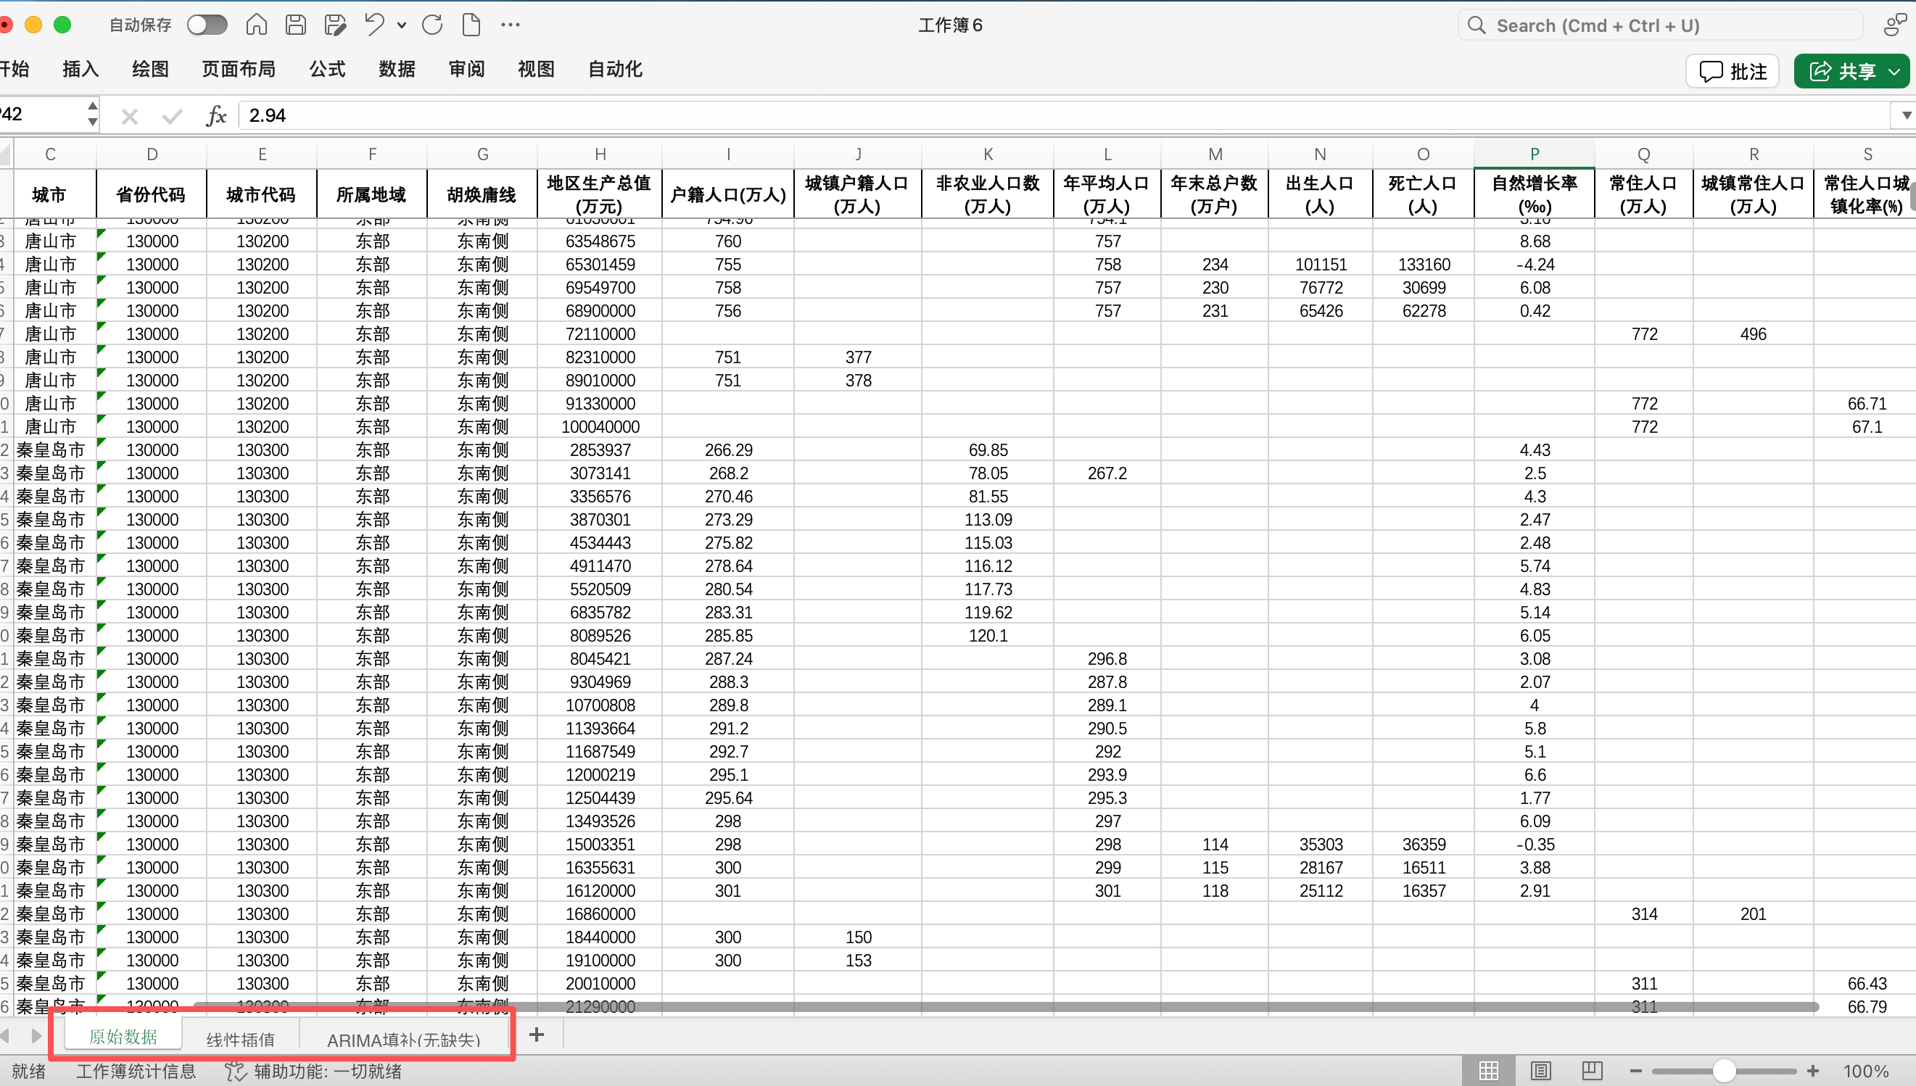
Task: Click the Undo arrow icon
Action: (373, 25)
